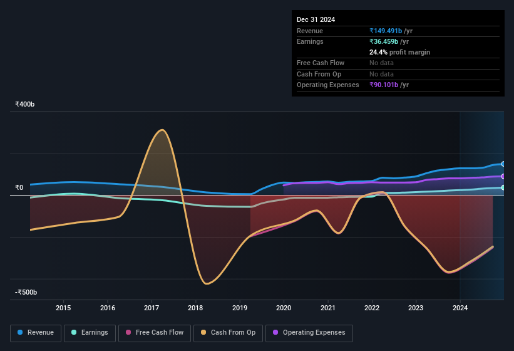Select the 2018 label on the x-axis
This screenshot has height=351, width=514.
tap(195, 308)
